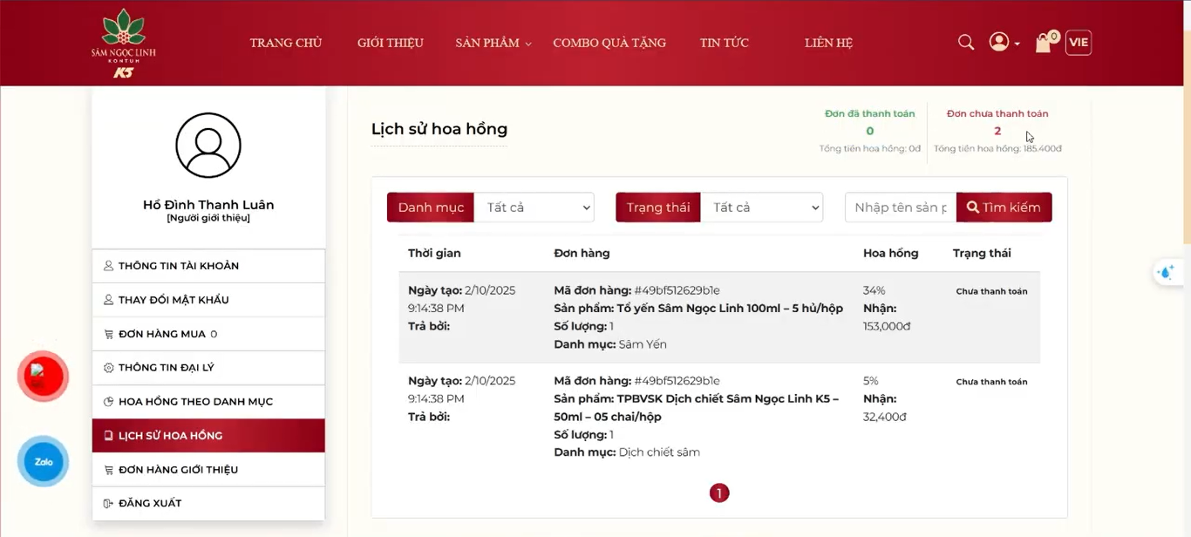Image resolution: width=1191 pixels, height=537 pixels.
Task: Open the Giới thiệu menu item
Action: [391, 43]
